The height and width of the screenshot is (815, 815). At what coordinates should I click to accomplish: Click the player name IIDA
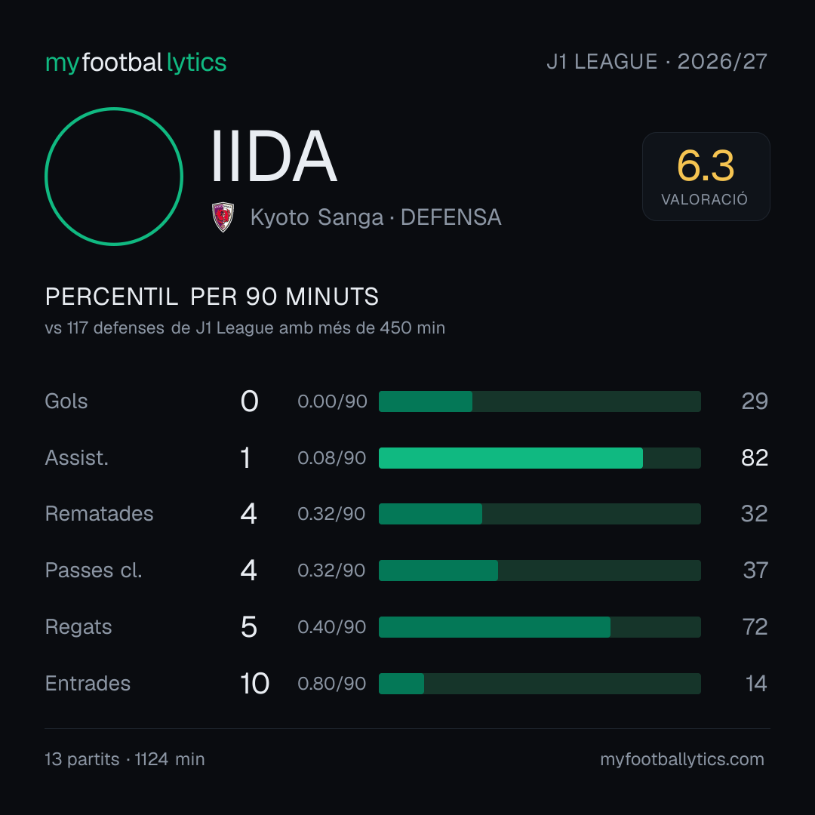pos(274,156)
